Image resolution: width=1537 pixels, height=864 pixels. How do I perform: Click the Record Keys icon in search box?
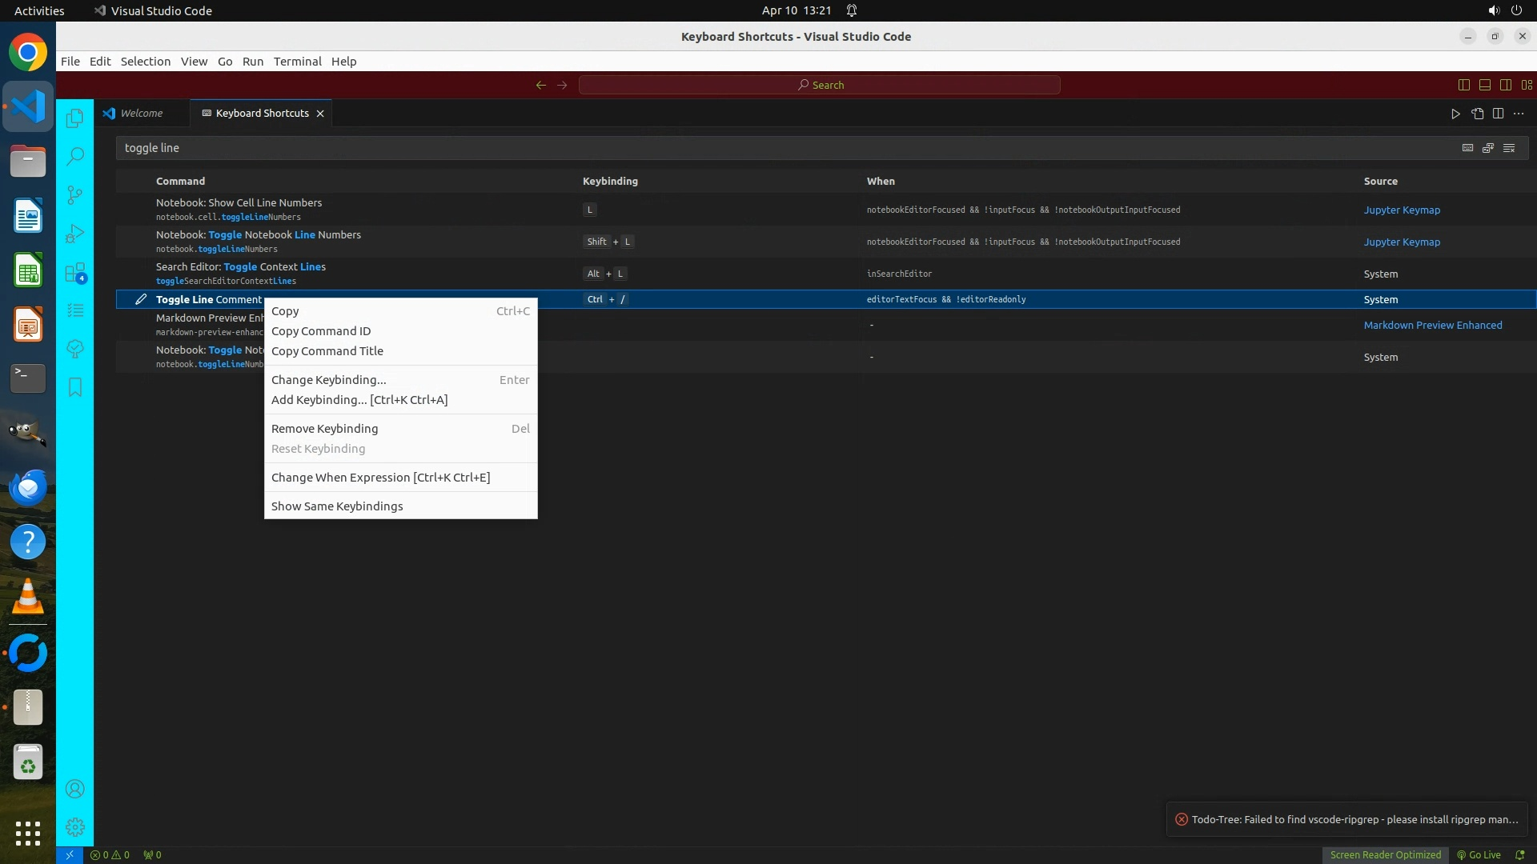1467,148
